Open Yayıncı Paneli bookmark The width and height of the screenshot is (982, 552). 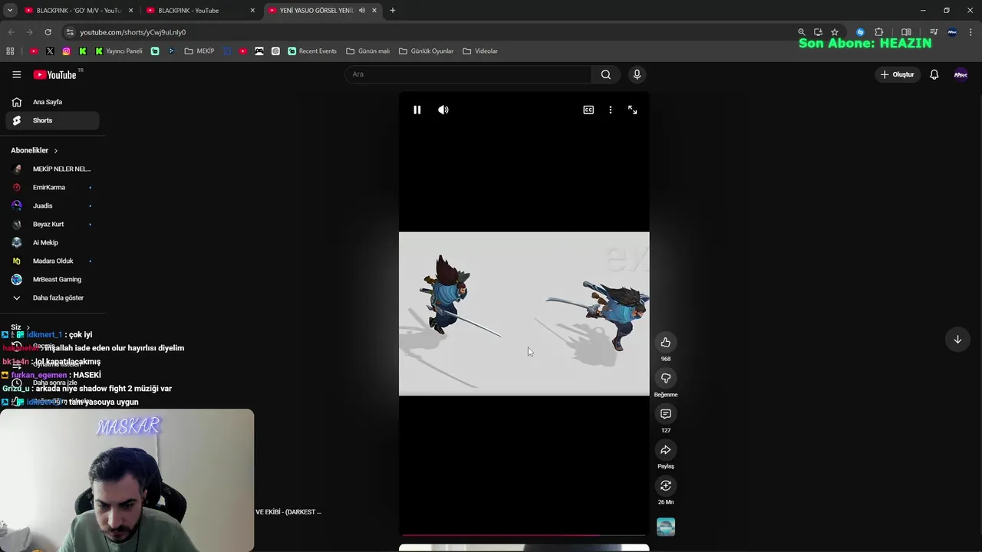(x=119, y=51)
